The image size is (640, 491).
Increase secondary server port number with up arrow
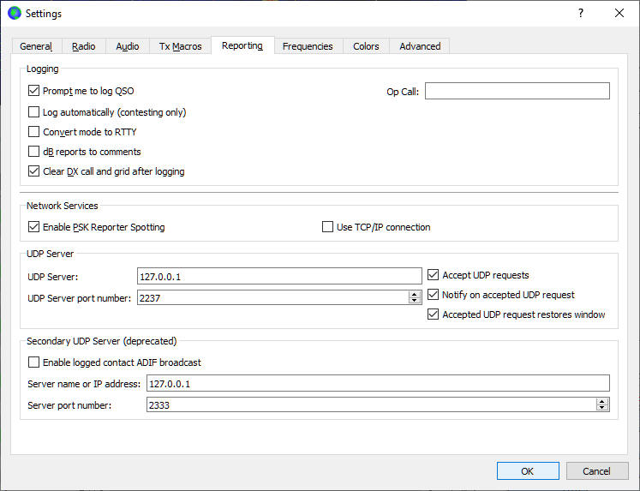pos(602,401)
